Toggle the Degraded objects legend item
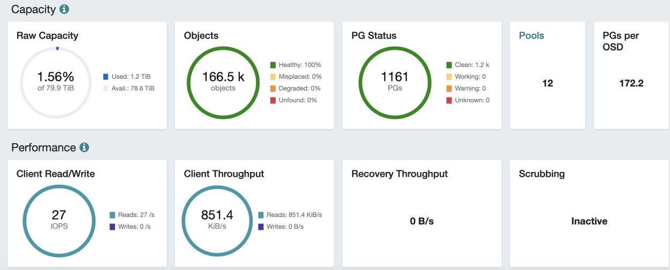This screenshot has width=670, height=270. [296, 88]
